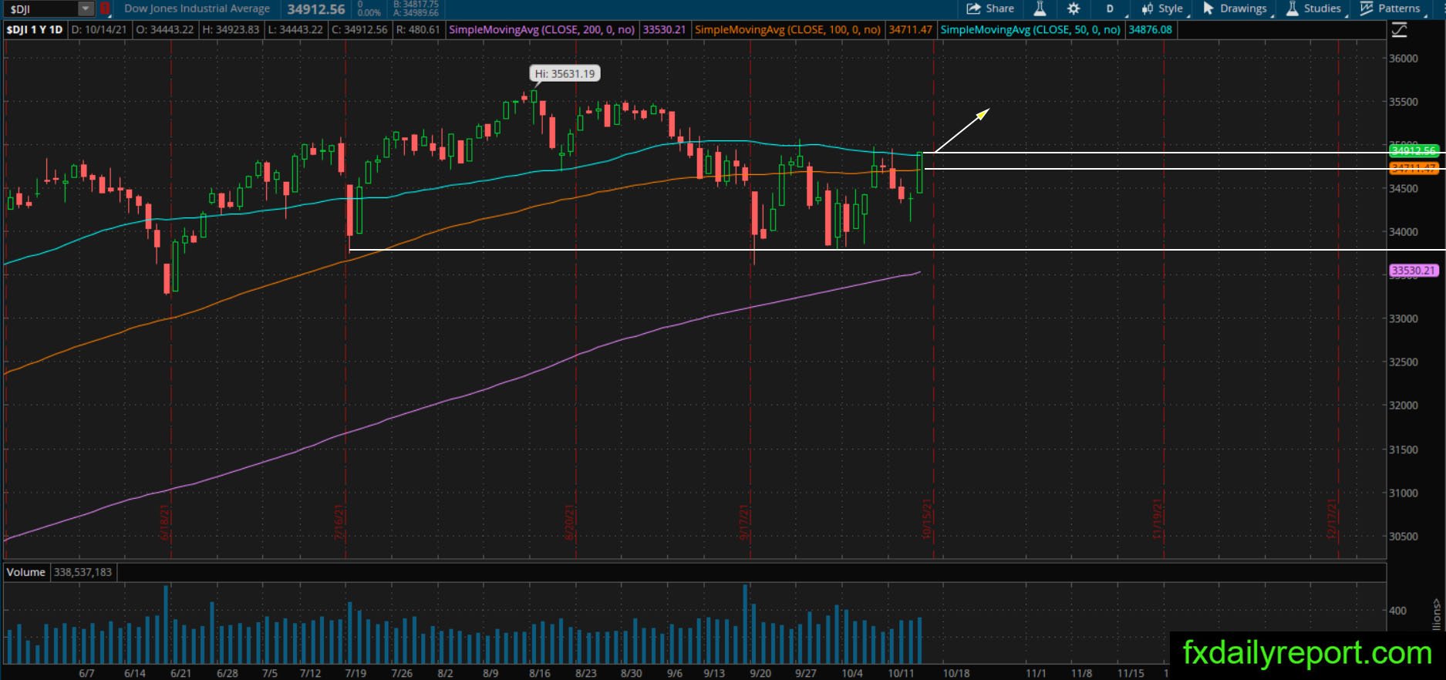Click the 34876.08 value in the study header
This screenshot has width=1446, height=680.
point(1150,30)
